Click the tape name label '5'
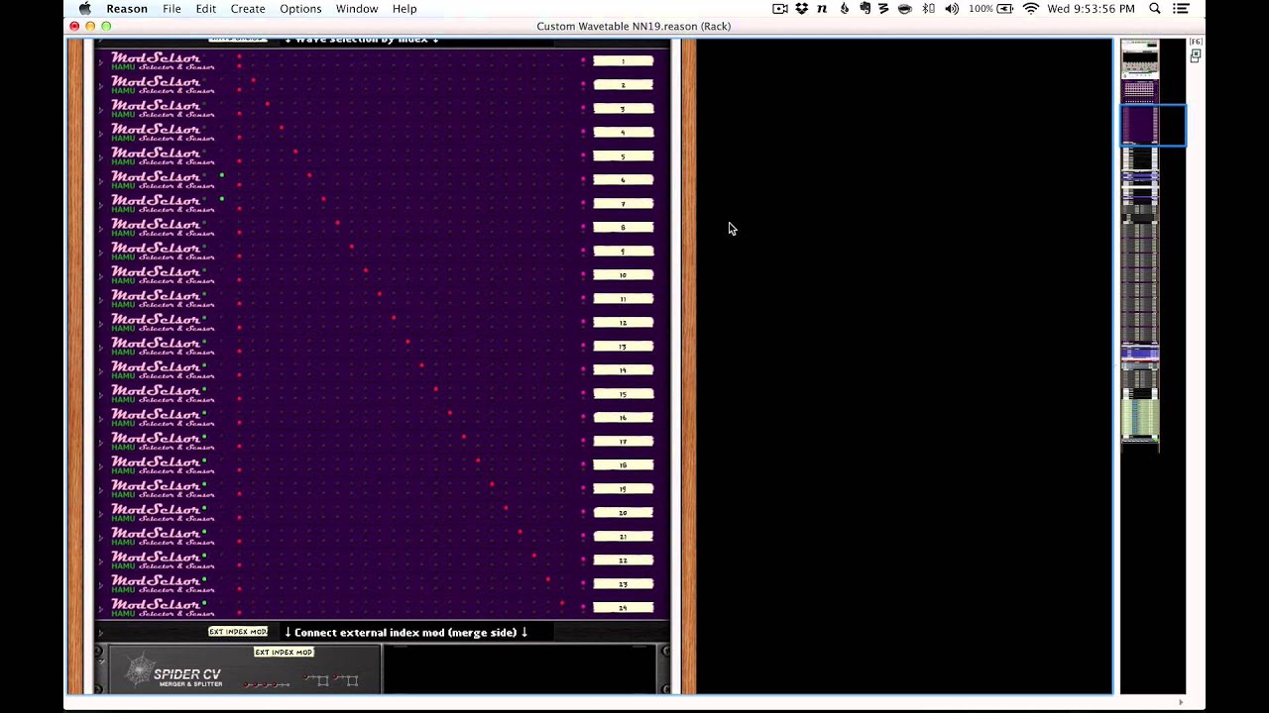1269x713 pixels. [623, 156]
